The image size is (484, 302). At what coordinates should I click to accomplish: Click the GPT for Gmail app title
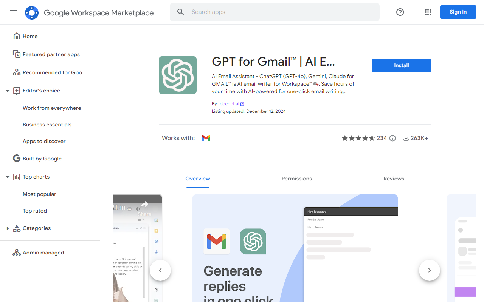pyautogui.click(x=273, y=61)
